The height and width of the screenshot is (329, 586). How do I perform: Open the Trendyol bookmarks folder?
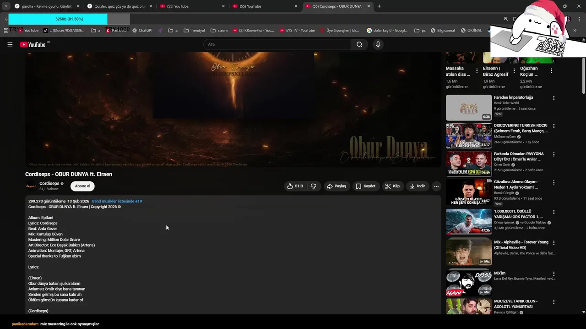[194, 31]
